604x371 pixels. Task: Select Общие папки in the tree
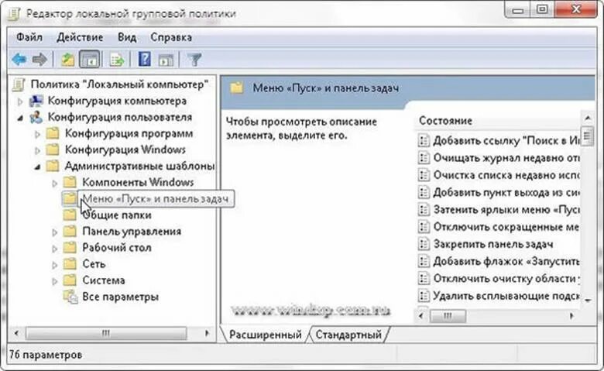[x=117, y=215]
